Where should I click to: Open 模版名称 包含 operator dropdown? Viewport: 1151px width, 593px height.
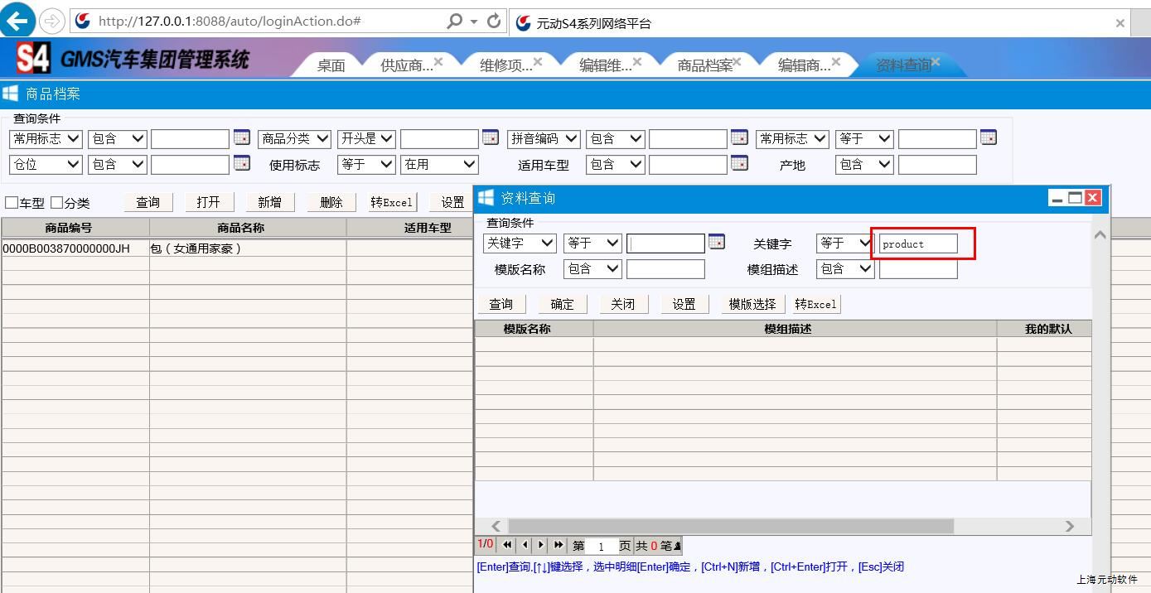(x=592, y=269)
